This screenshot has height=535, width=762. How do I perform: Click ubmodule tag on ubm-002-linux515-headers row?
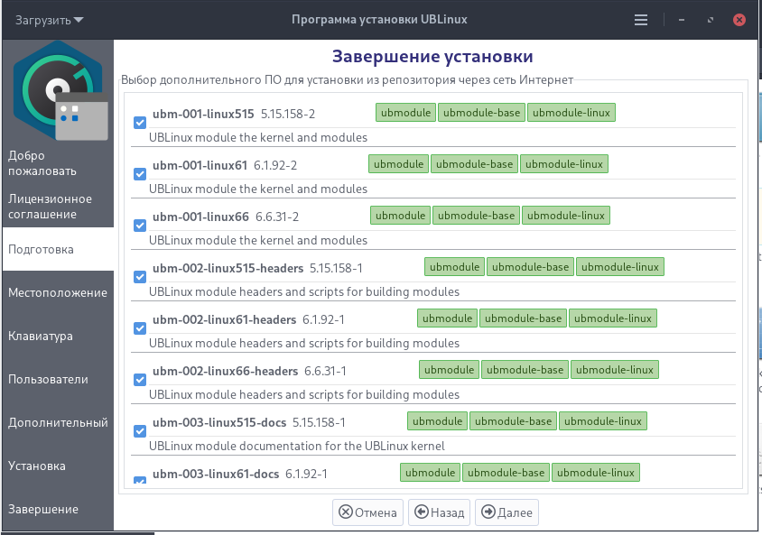(454, 267)
